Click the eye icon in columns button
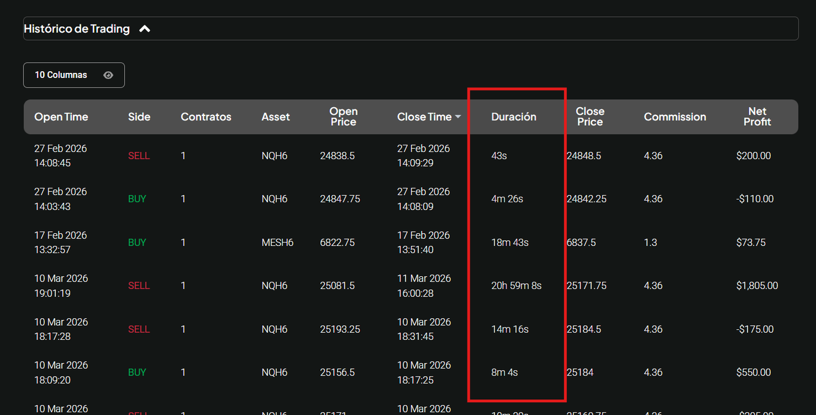Image resolution: width=816 pixels, height=415 pixels. click(x=108, y=75)
